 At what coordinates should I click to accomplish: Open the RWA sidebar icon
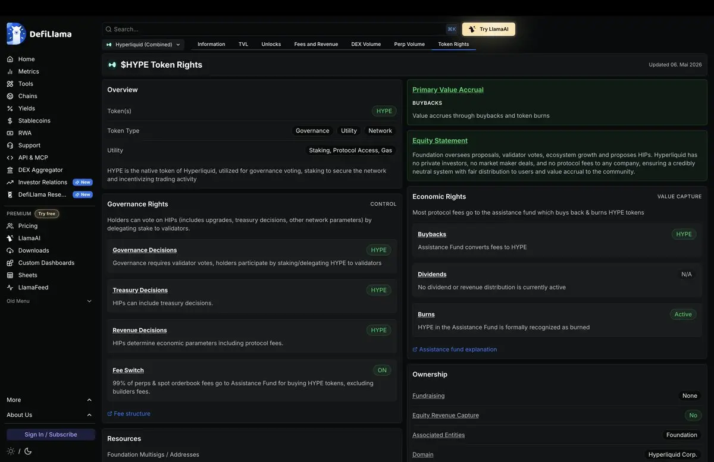click(x=10, y=133)
